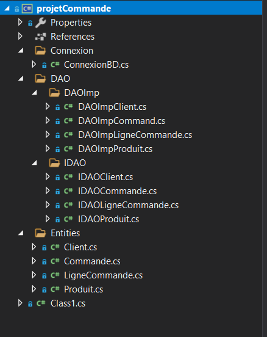This screenshot has height=337, width=267.
Task: Click the wrench icon beside Properties
Action: tap(41, 23)
